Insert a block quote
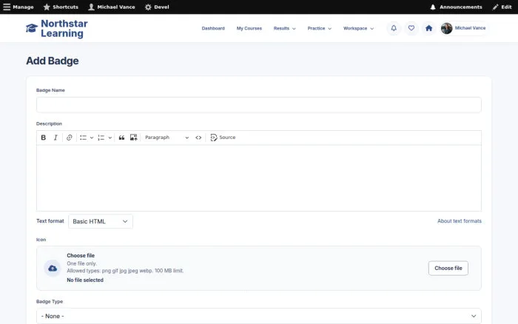The height and width of the screenshot is (324, 518). [121, 138]
